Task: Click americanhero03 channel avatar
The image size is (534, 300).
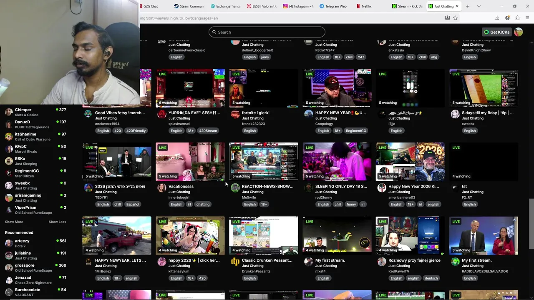Action: coord(382,188)
